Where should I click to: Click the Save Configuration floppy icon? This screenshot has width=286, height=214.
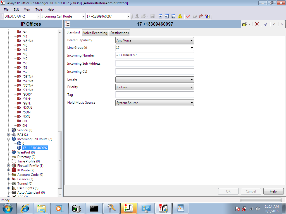point(152,16)
